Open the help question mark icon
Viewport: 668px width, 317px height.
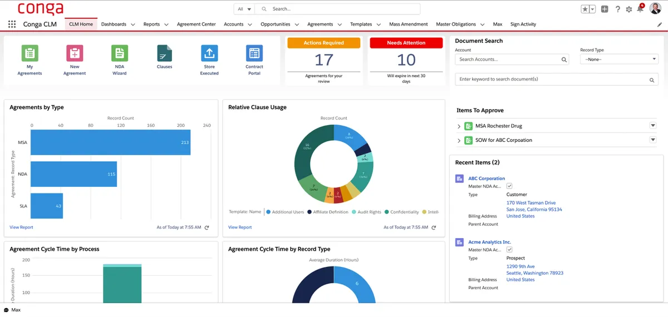pos(617,9)
